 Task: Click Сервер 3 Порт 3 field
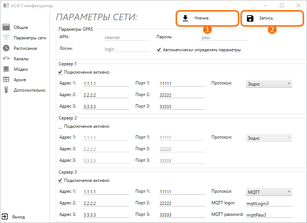(x=182, y=215)
